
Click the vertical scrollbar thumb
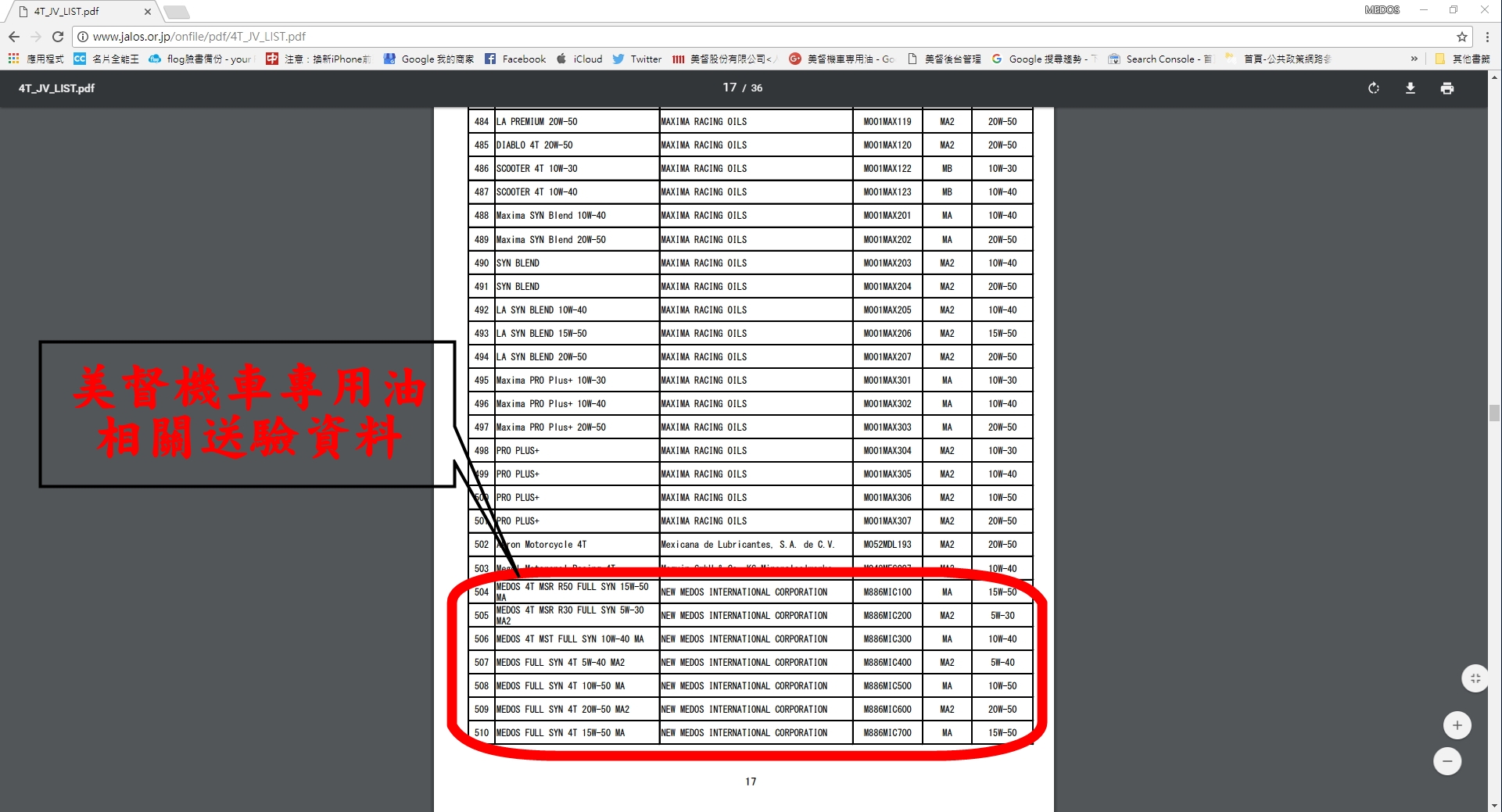pyautogui.click(x=1494, y=413)
